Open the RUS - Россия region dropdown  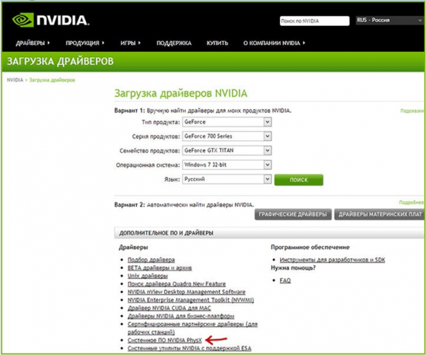click(389, 21)
